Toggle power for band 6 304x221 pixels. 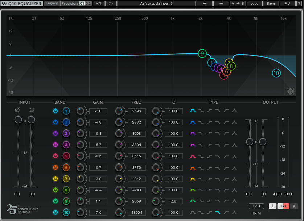[56, 167]
